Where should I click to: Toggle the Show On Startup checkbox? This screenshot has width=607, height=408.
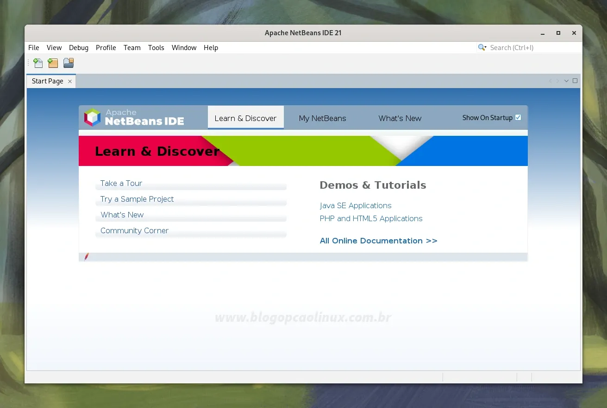click(x=518, y=117)
